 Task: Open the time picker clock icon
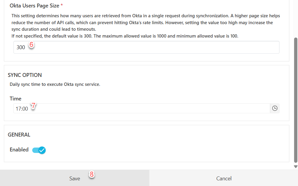(x=275, y=108)
